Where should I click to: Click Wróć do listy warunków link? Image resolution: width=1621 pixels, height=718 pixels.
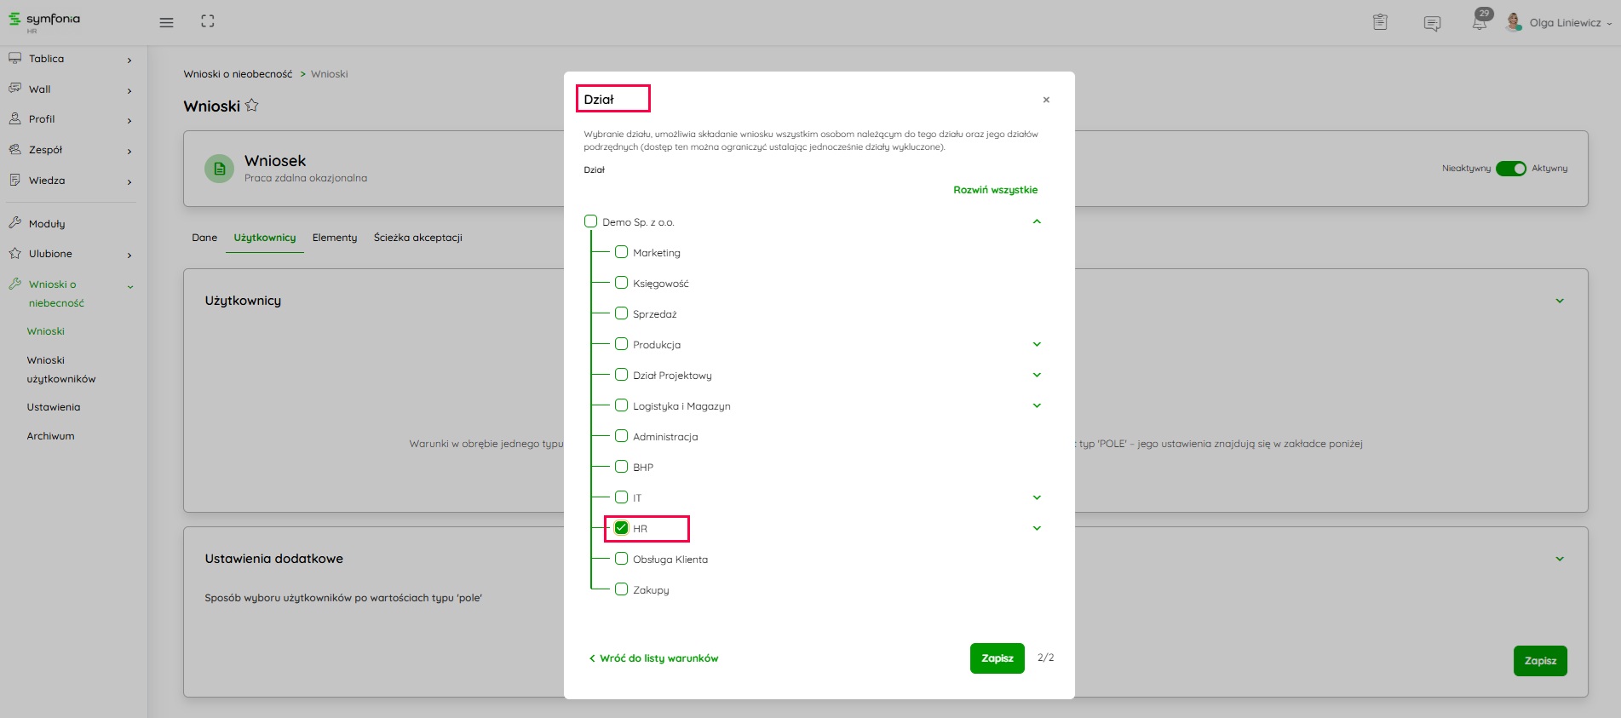tap(654, 658)
